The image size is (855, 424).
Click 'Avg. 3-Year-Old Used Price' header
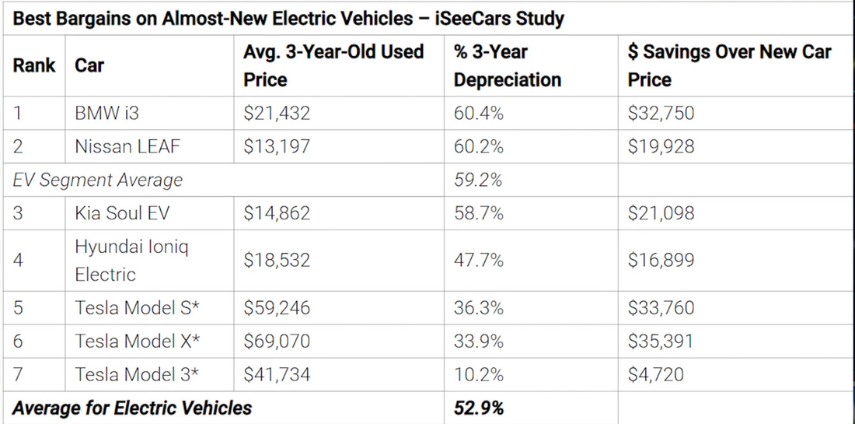tap(333, 65)
